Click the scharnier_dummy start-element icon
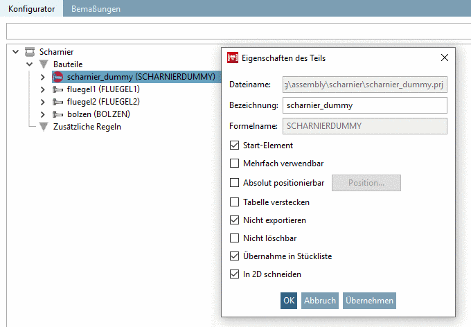 [58, 77]
